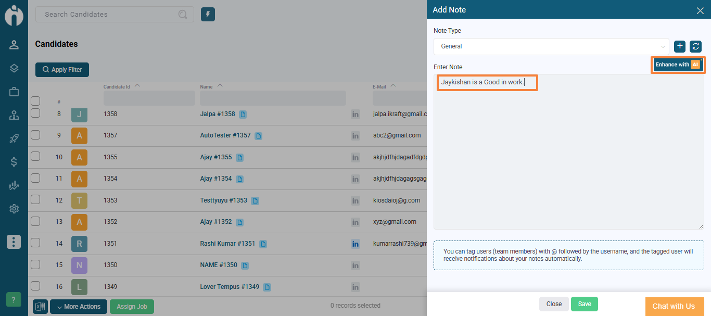This screenshot has width=711, height=316.
Task: Open the briefcase jobs icon in sidebar
Action: tap(14, 92)
